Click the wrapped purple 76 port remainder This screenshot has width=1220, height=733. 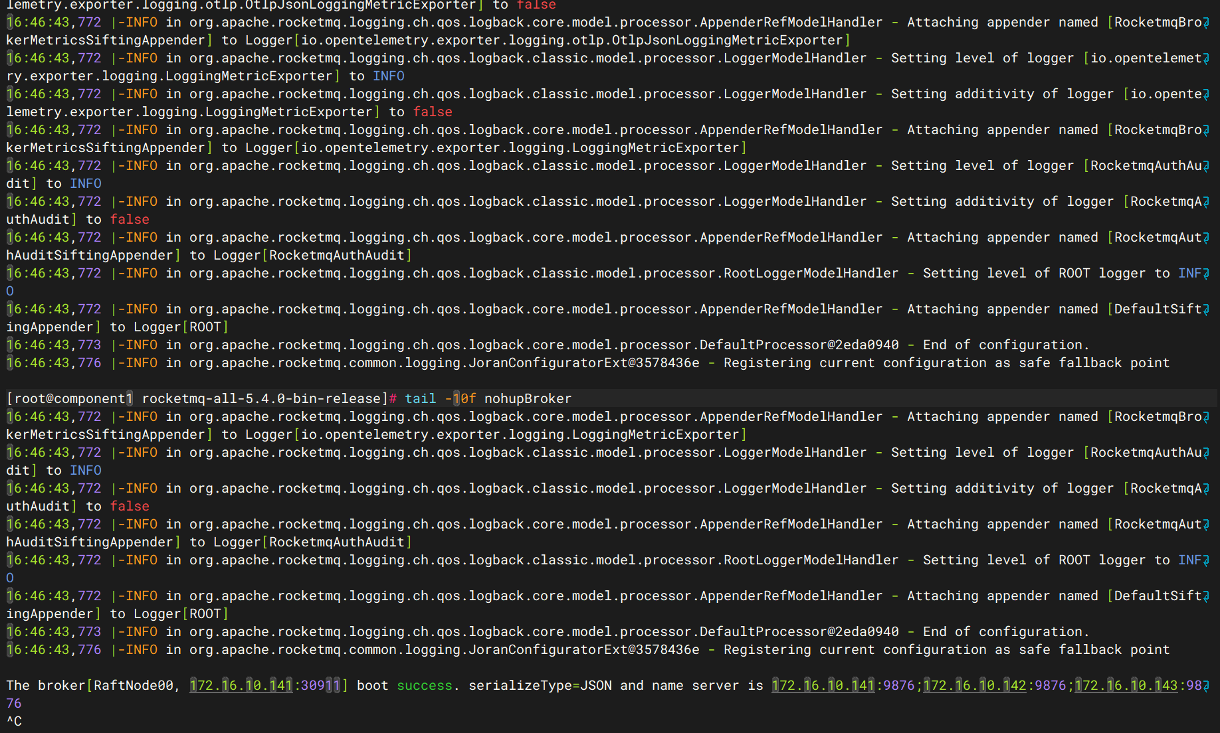click(14, 703)
